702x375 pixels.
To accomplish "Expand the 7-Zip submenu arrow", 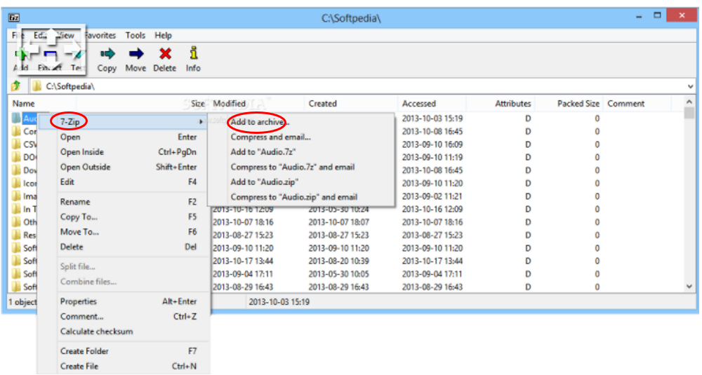I will 201,122.
